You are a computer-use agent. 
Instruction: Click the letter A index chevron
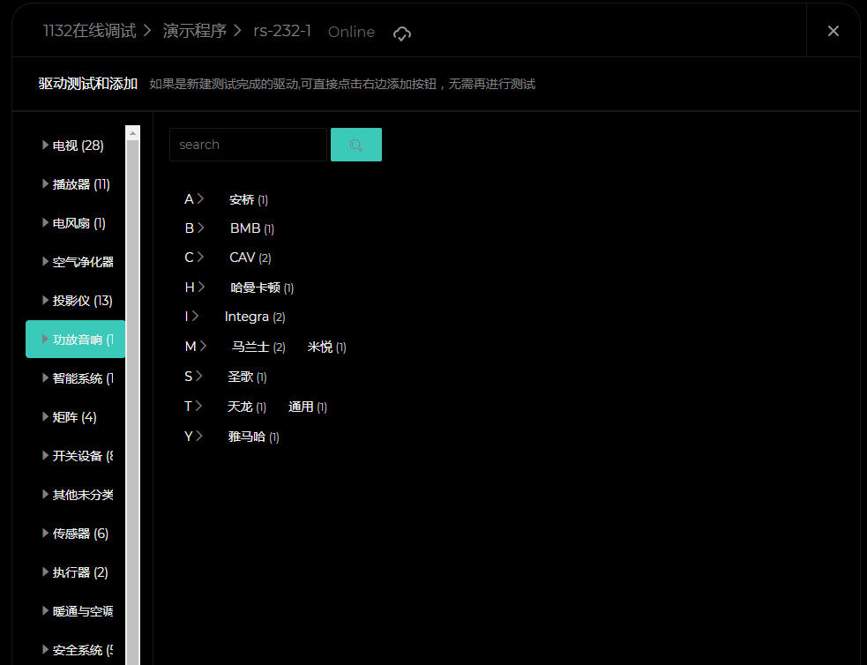coord(201,198)
